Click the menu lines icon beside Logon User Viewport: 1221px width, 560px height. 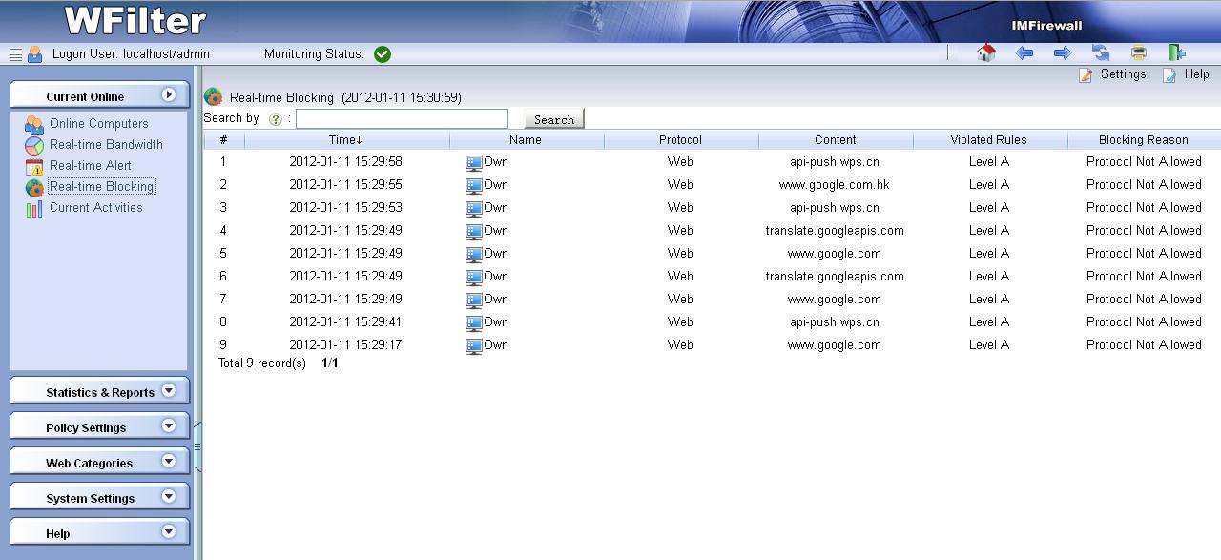coord(15,54)
